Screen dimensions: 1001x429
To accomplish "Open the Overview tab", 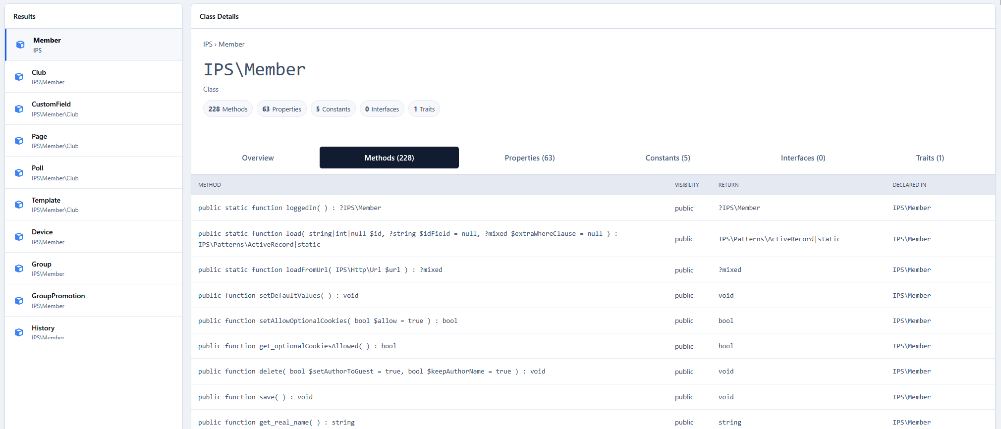I will pos(258,158).
